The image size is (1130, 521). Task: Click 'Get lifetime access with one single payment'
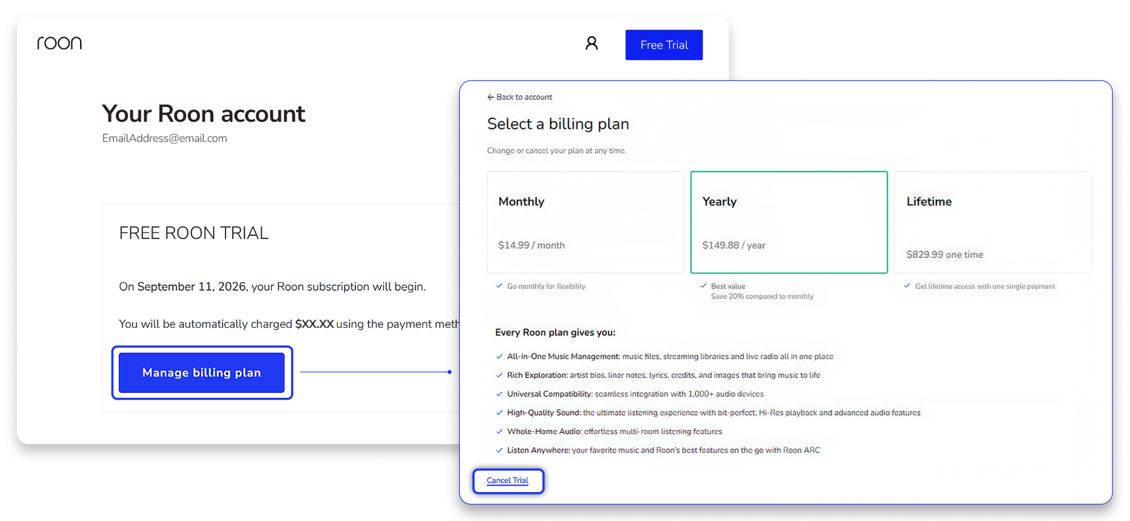point(985,286)
